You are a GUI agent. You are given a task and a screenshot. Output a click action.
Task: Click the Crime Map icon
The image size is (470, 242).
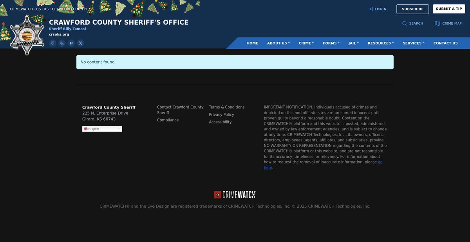(437, 23)
